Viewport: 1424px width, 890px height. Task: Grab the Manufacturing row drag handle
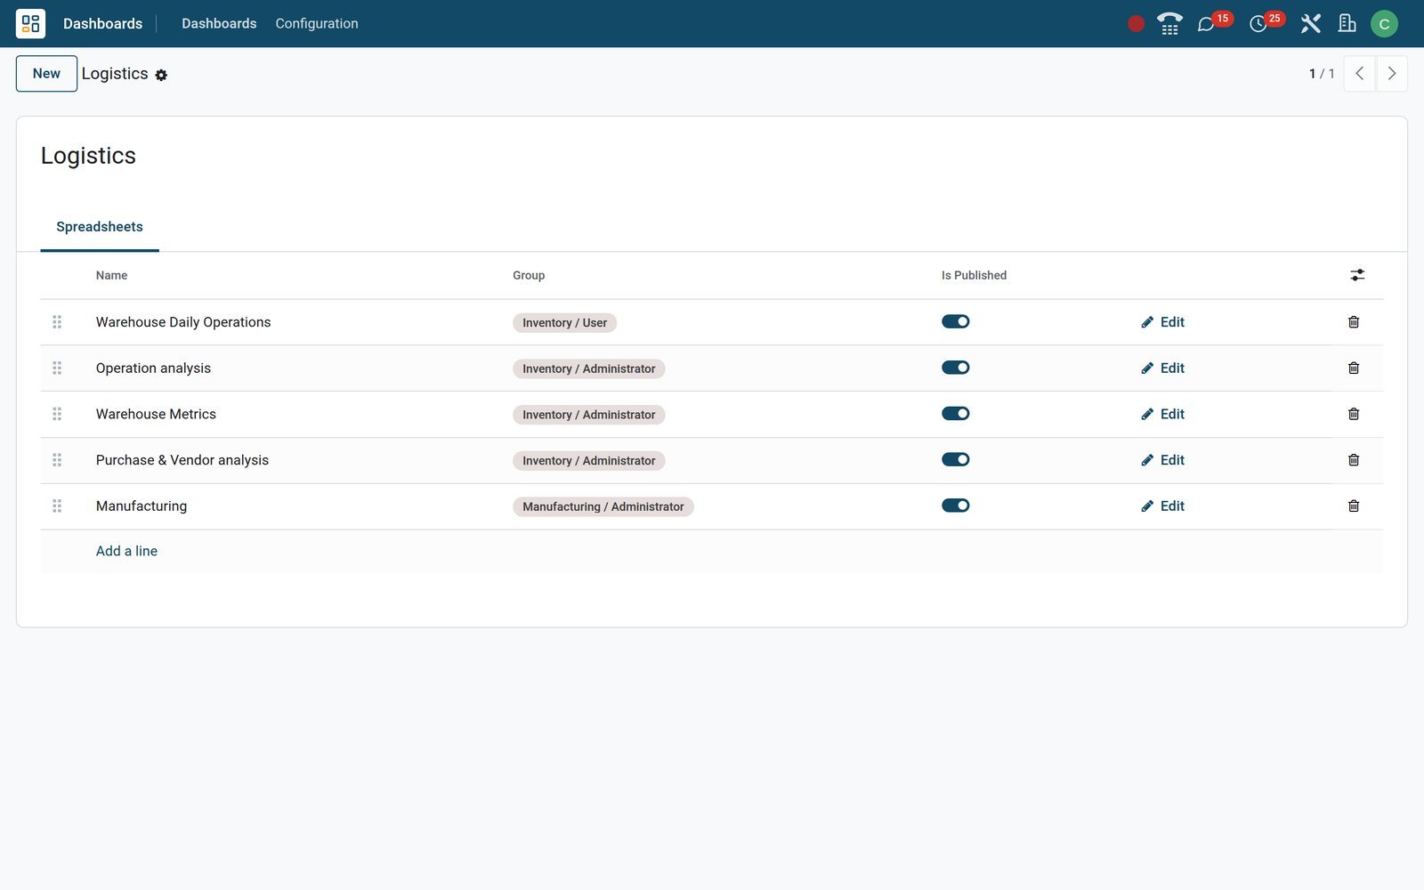coord(57,506)
